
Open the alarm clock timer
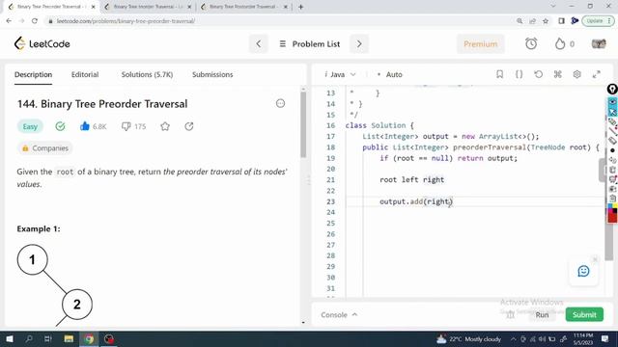(x=531, y=43)
